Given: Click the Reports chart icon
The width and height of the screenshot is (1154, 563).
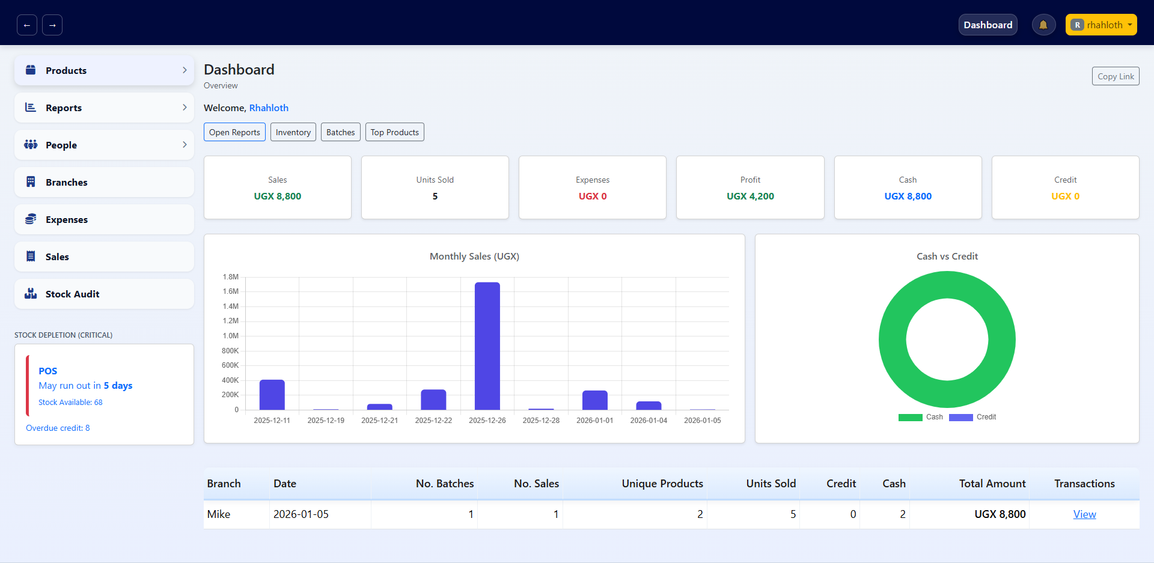Looking at the screenshot, I should click(x=30, y=108).
